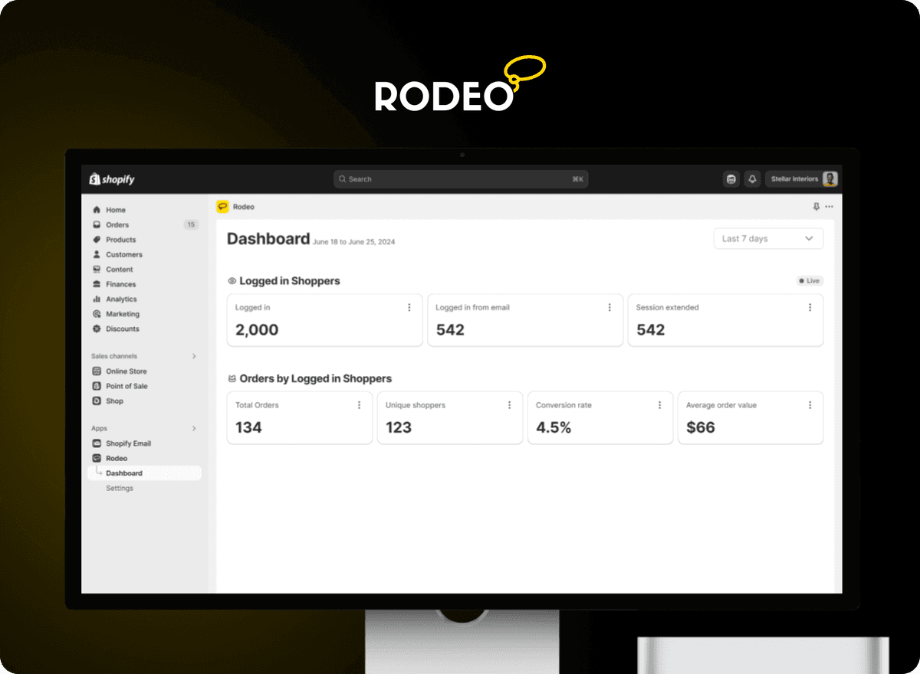920x674 pixels.
Task: Expand the Apps section
Action: tap(195, 428)
